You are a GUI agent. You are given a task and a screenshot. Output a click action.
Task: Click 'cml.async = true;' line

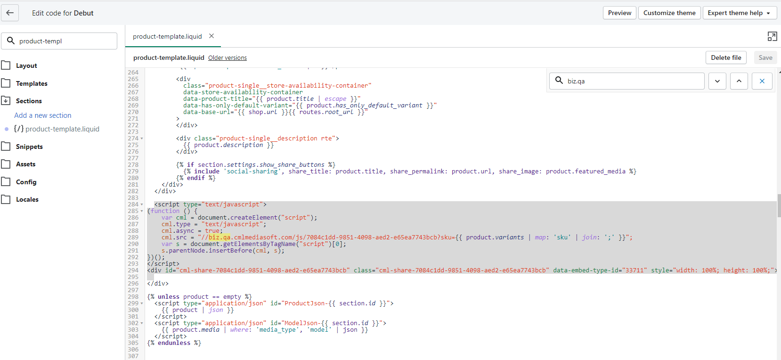tap(192, 231)
